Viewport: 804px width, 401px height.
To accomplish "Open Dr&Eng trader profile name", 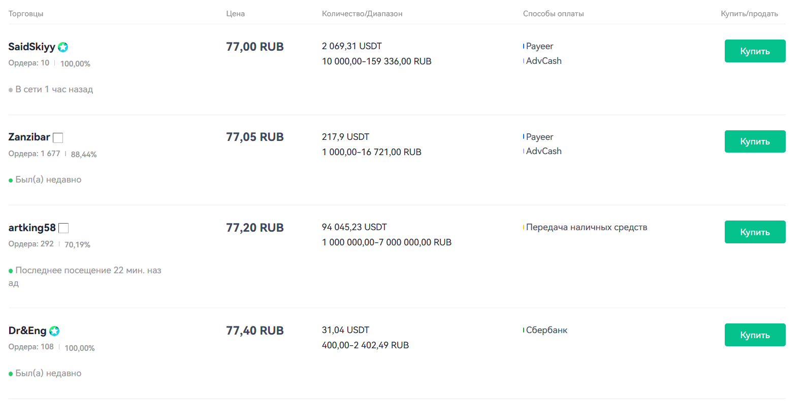I will coord(27,331).
